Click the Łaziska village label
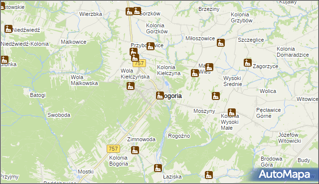319x184 pixels. (x=172, y=177)
